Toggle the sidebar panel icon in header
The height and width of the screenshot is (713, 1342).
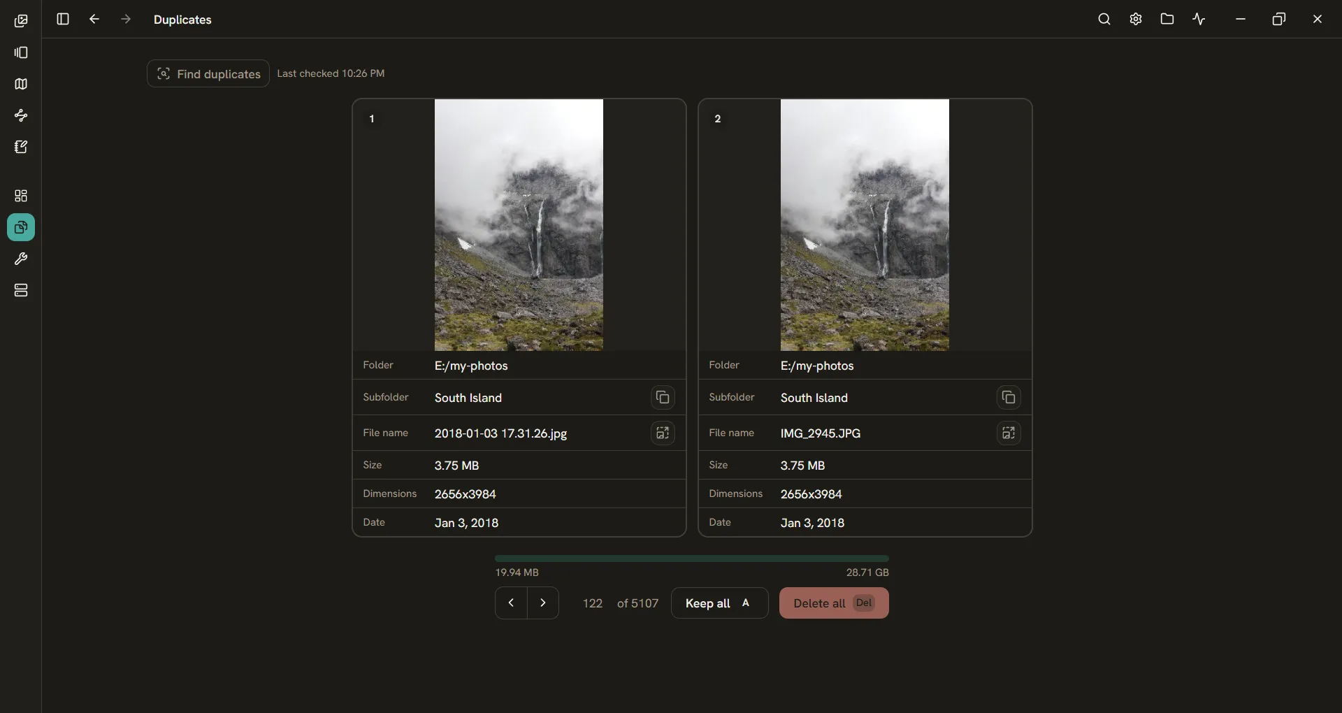[x=63, y=19]
